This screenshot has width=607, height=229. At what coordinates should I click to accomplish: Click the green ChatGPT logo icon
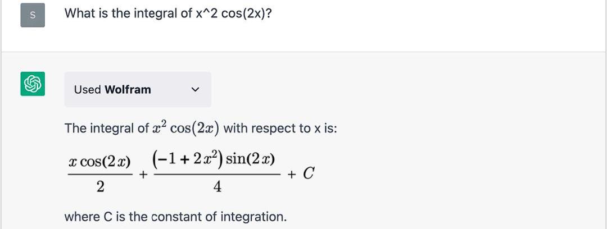click(x=33, y=84)
